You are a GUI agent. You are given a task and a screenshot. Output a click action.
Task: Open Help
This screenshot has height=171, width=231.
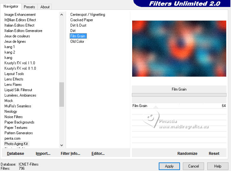click(x=218, y=166)
